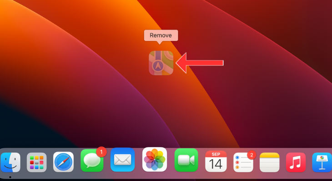Open Calendar showing SEP 14
The image size is (332, 181).
point(216,162)
